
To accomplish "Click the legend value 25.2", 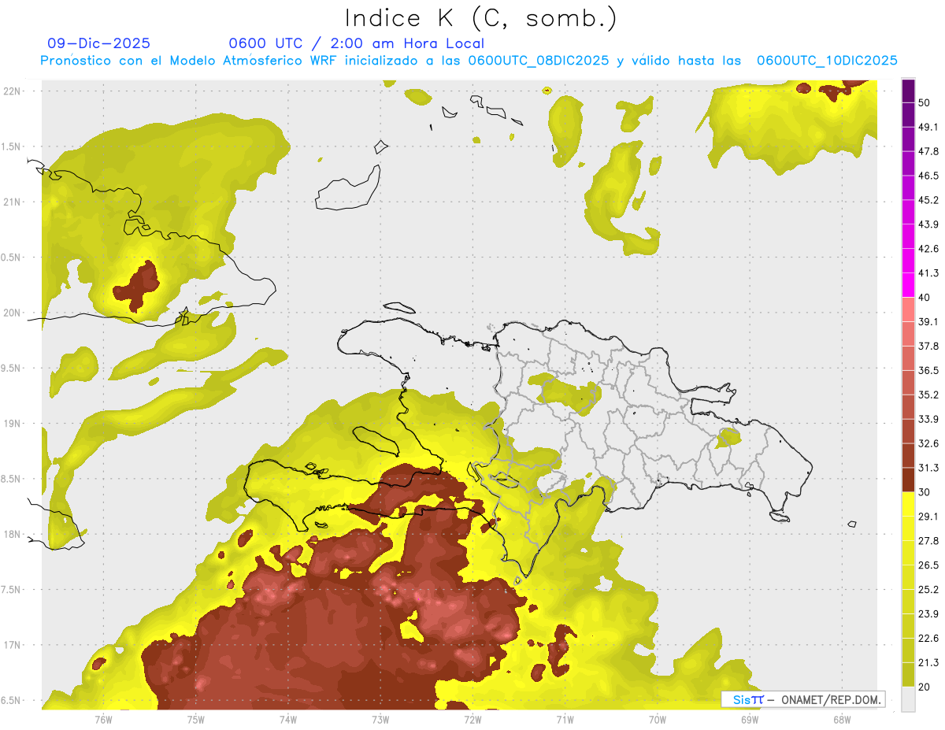I will point(928,589).
